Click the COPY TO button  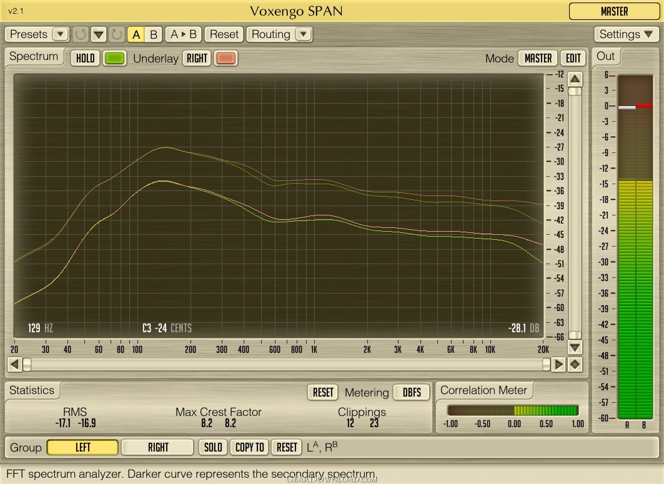click(x=249, y=448)
